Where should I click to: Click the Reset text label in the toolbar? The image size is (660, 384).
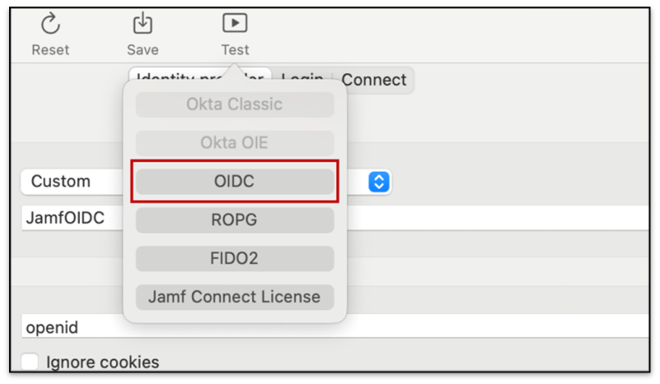pos(50,49)
